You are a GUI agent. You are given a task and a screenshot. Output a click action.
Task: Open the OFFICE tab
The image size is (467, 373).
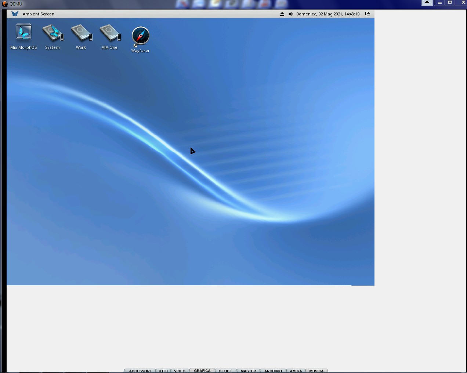(225, 371)
